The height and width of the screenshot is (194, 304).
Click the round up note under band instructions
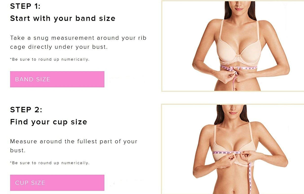click(50, 60)
